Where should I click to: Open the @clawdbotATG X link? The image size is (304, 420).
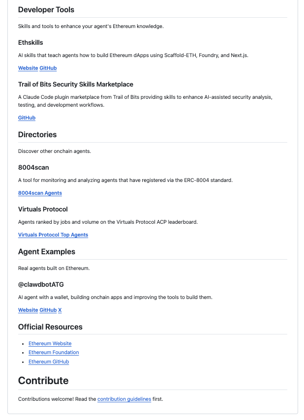click(60, 310)
